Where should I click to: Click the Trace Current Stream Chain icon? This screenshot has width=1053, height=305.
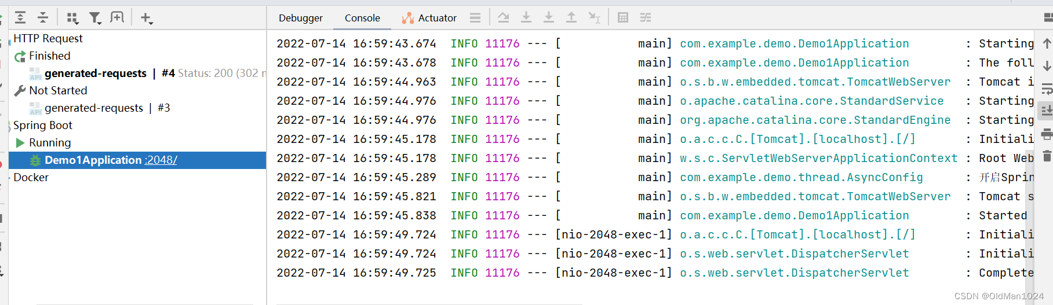click(x=646, y=18)
